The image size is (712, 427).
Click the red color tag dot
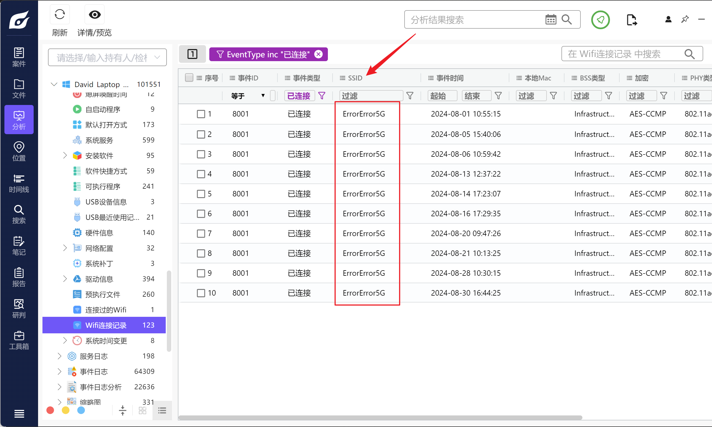tap(50, 410)
